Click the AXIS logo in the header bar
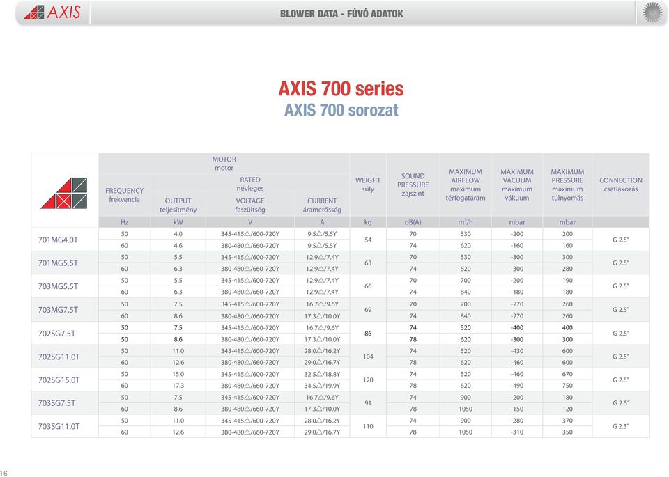669x477 pixels. click(52, 13)
